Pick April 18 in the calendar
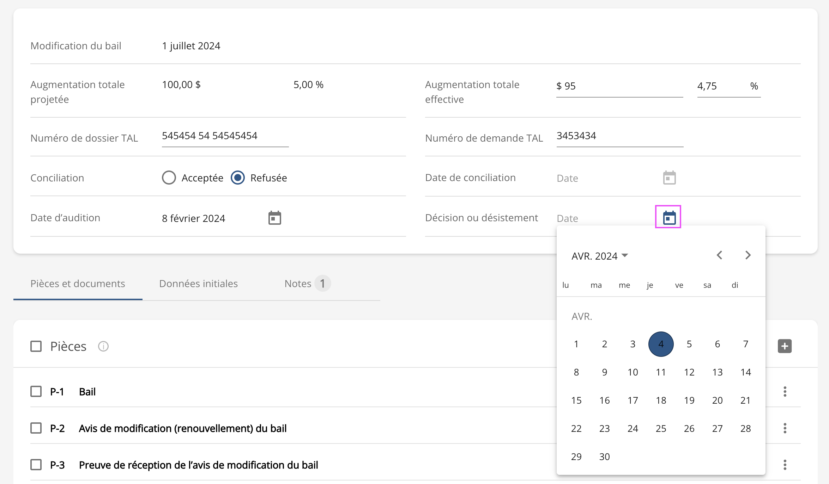Screen dimensions: 829x484 coord(661,400)
